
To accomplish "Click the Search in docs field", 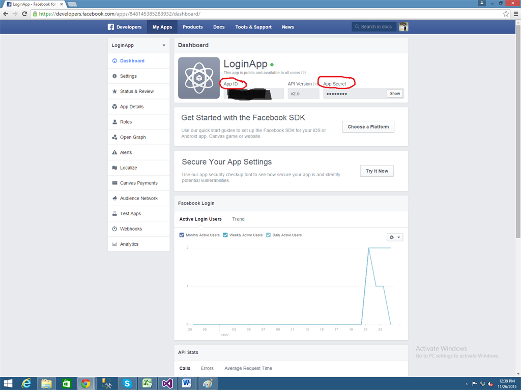I will tap(374, 27).
